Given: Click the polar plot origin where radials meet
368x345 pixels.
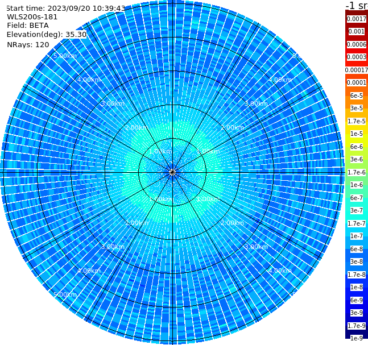Looking at the screenshot, I should pyautogui.click(x=172, y=172).
